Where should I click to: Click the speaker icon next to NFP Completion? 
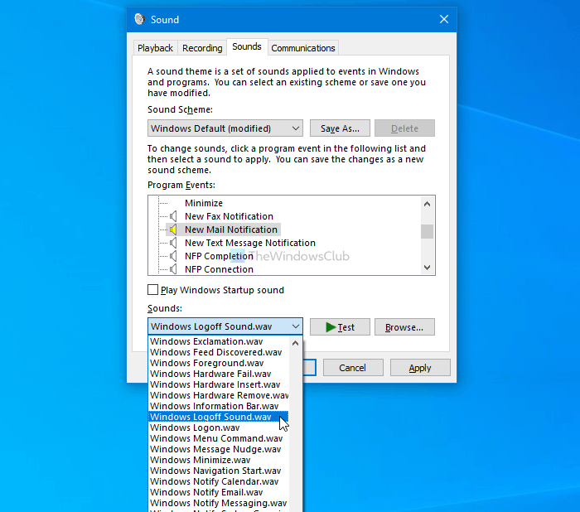click(173, 256)
